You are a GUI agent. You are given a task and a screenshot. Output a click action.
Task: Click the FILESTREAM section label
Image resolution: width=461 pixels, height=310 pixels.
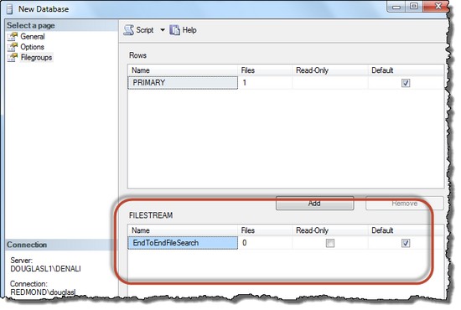click(151, 215)
